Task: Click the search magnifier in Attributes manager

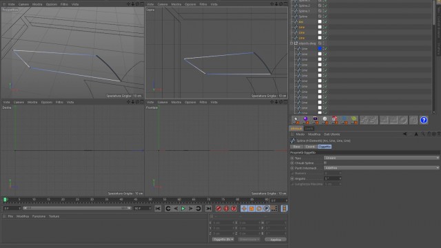Action: pyautogui.click(x=423, y=134)
